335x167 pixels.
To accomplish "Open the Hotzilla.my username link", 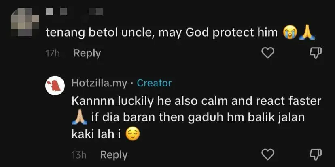I will 99,83.
